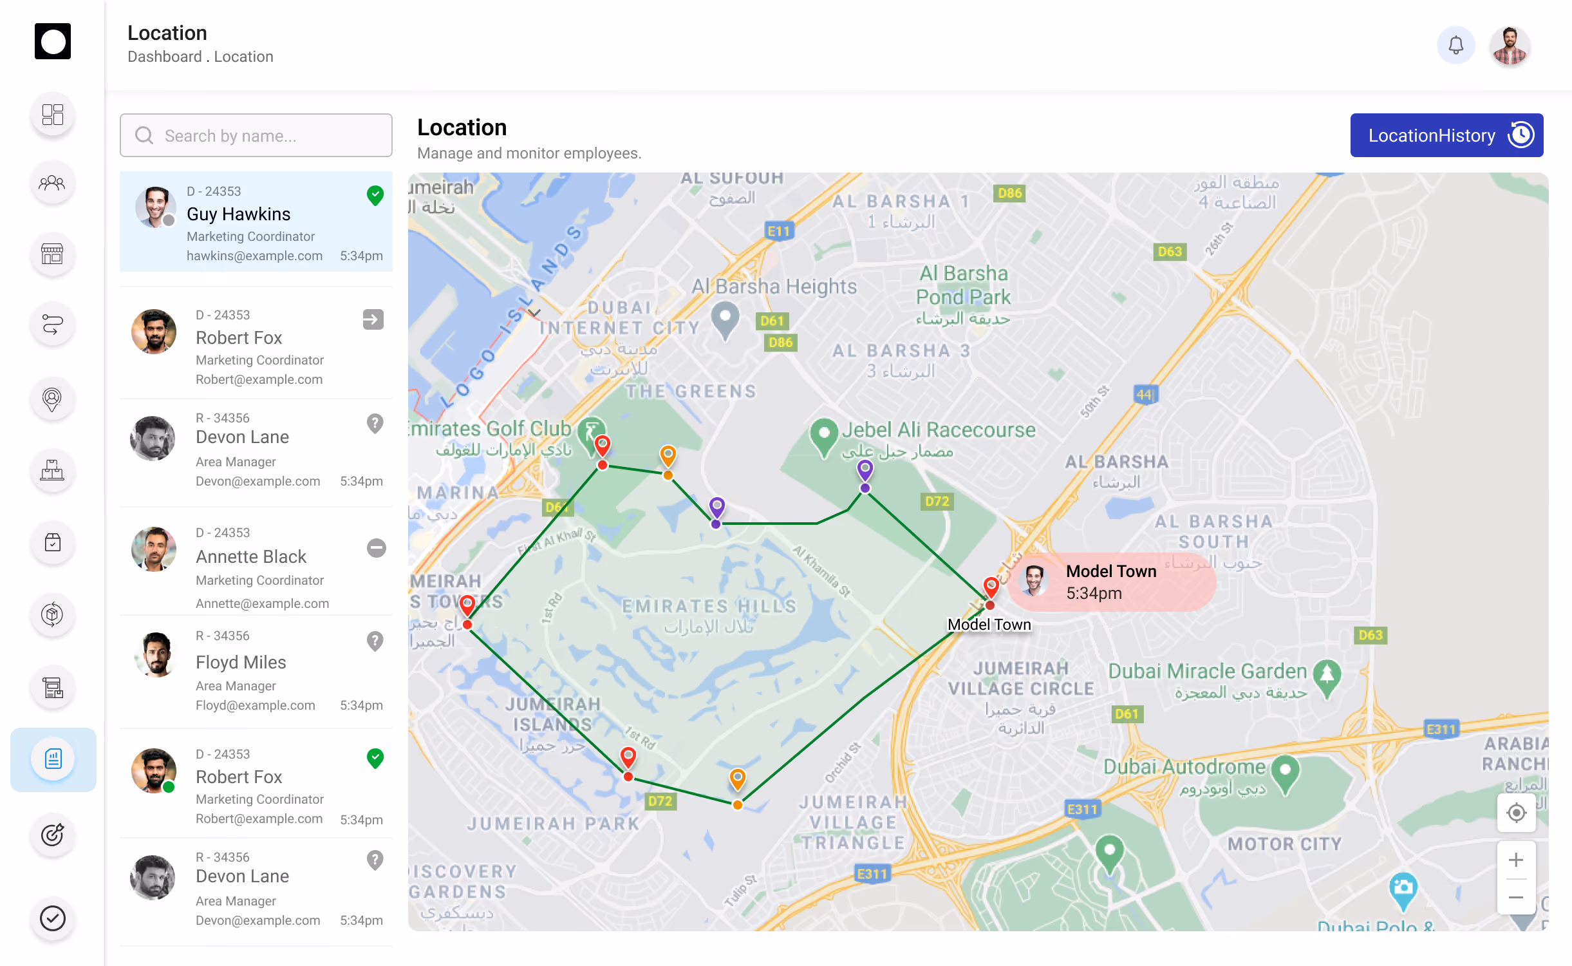Center map on my location button
Screen dimensions: 1572x966
coord(1516,813)
